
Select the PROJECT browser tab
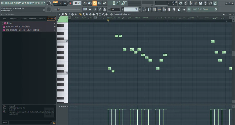click(14, 19)
